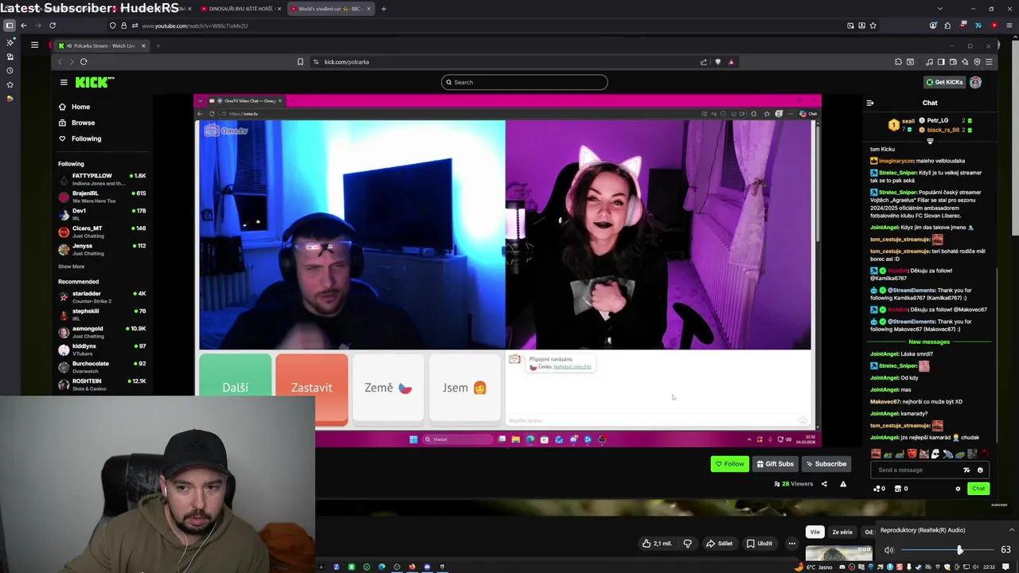
Task: Reload the YouTube page
Action: pyautogui.click(x=53, y=25)
